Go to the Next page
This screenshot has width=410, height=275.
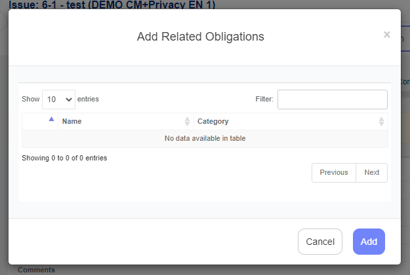(371, 172)
